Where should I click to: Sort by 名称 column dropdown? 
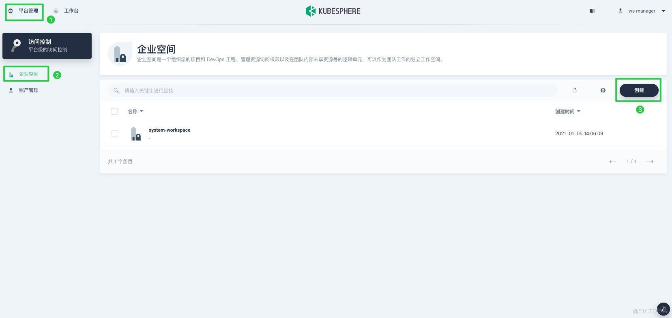135,111
